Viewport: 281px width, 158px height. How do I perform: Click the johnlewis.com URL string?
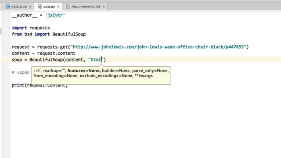[x=159, y=47]
